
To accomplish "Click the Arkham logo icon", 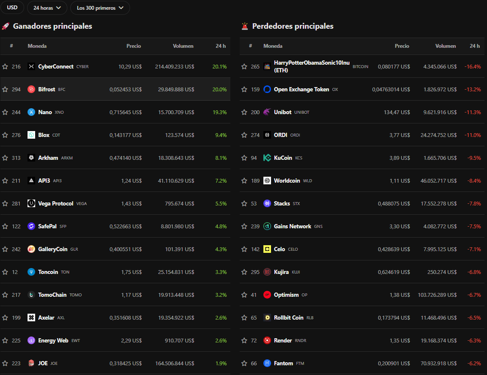I will coord(31,158).
